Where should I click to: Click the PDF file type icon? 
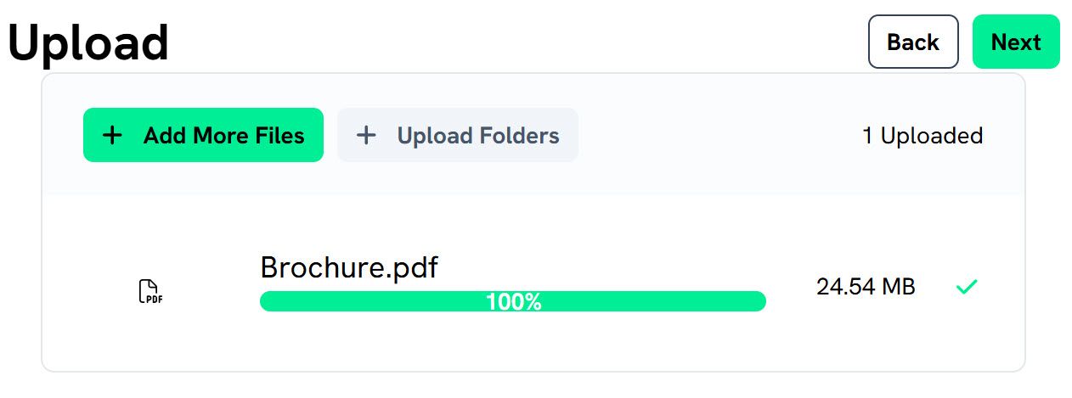pyautogui.click(x=150, y=292)
